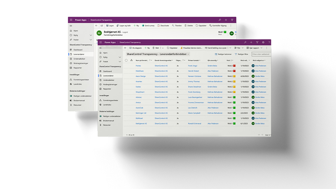Viewport: 336px width, 189px height.
Task: Open the Bokhjørnet AS link in the grid
Action: (141, 123)
